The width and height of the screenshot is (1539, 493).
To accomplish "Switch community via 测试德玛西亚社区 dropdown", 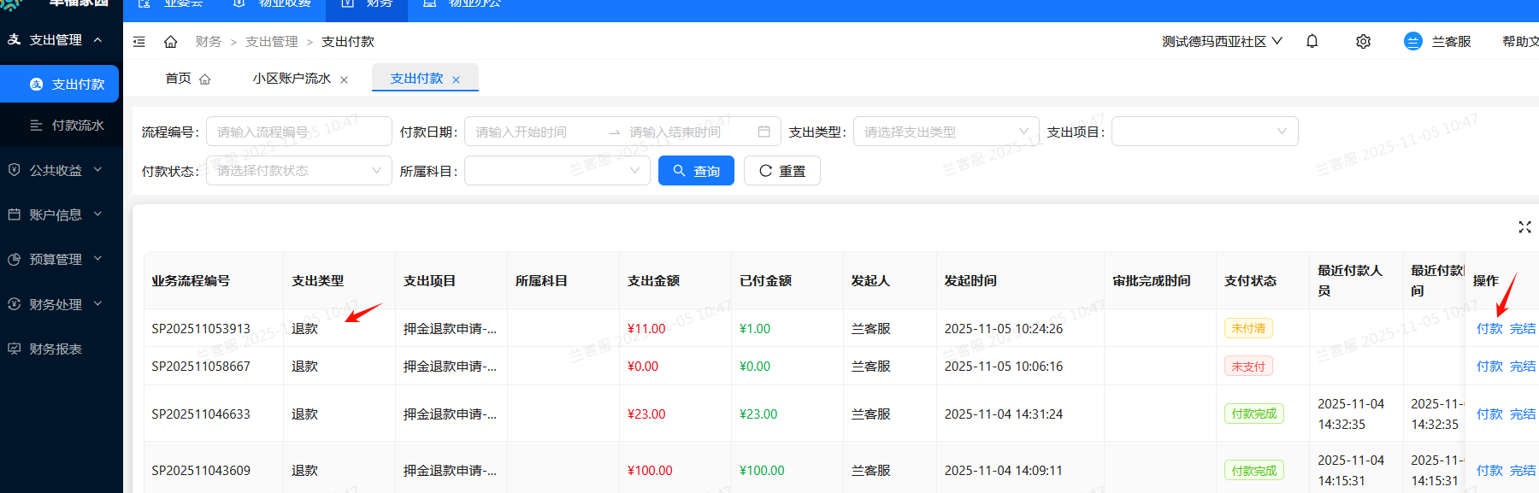I will (x=1221, y=41).
